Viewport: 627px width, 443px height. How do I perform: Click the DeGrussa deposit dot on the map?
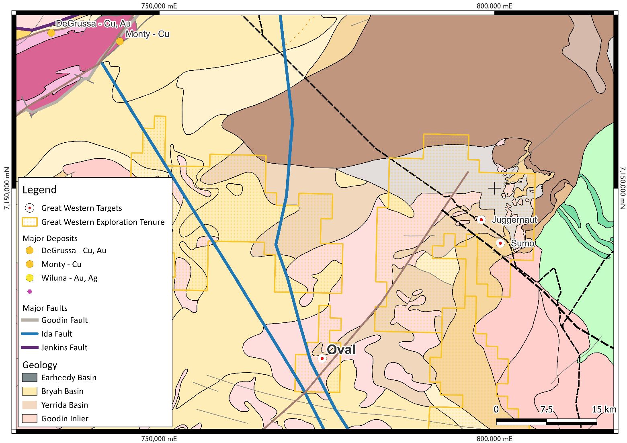pyautogui.click(x=51, y=33)
